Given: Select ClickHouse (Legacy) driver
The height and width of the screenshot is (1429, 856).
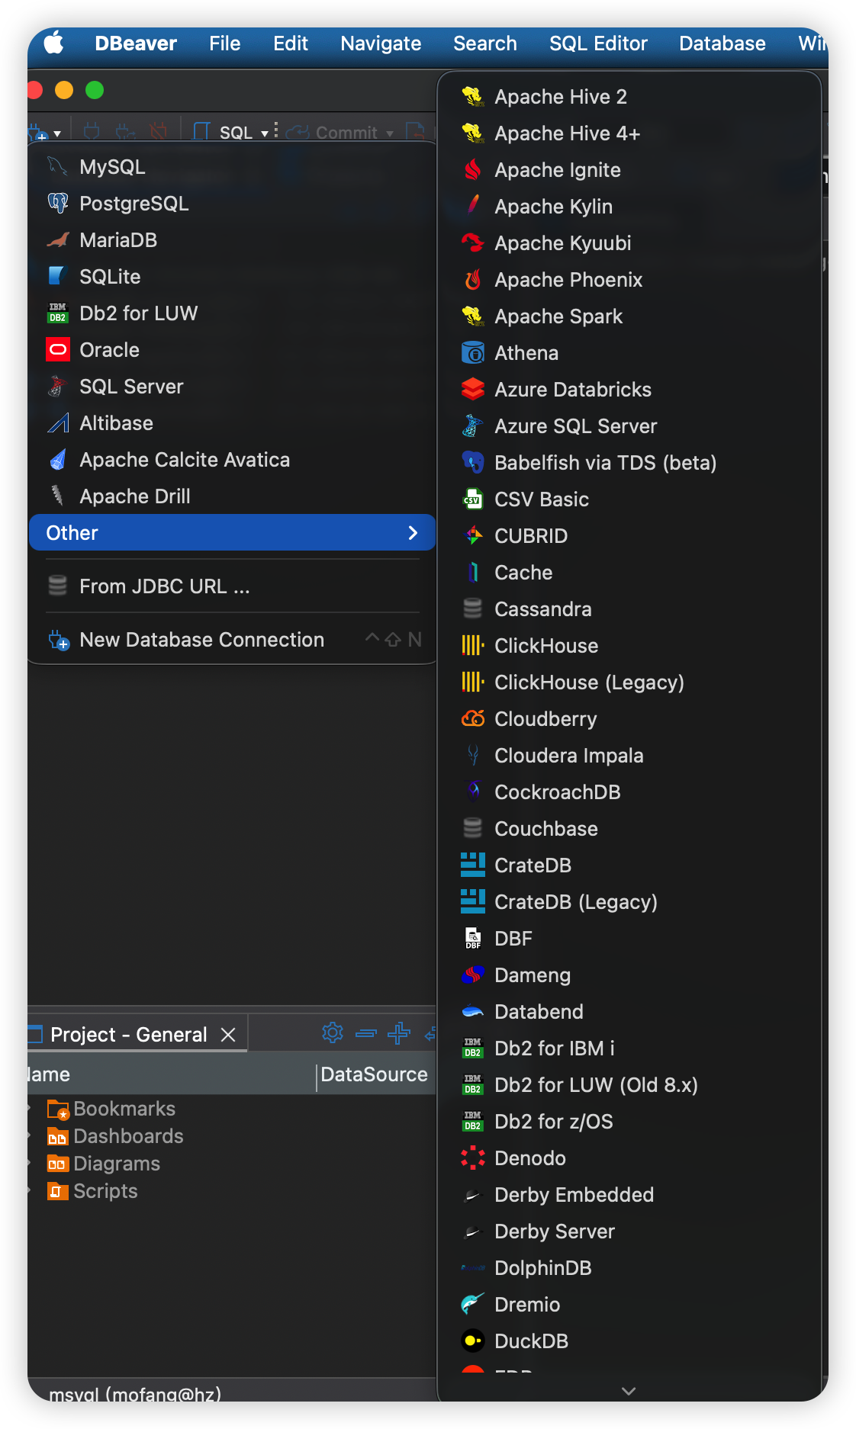Looking at the screenshot, I should click(x=629, y=682).
